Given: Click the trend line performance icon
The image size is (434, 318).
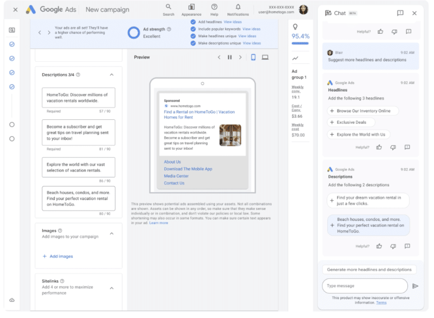Looking at the screenshot, I should tap(295, 59).
